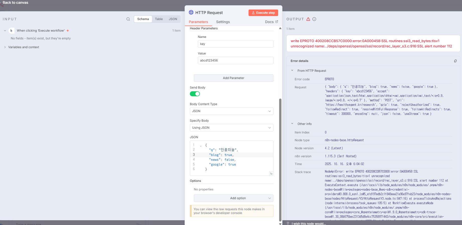Collapse the 'Other info' section

(292, 124)
